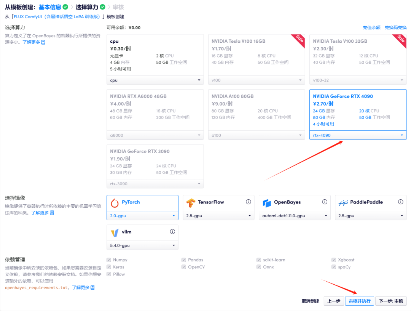Screen dimensions: 411x311
Task: Go to 审核 step in breadcrumb
Action: point(118,7)
